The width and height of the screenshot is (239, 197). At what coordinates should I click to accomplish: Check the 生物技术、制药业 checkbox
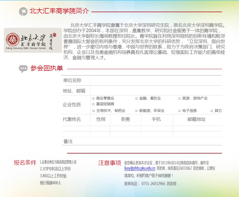[94, 111]
